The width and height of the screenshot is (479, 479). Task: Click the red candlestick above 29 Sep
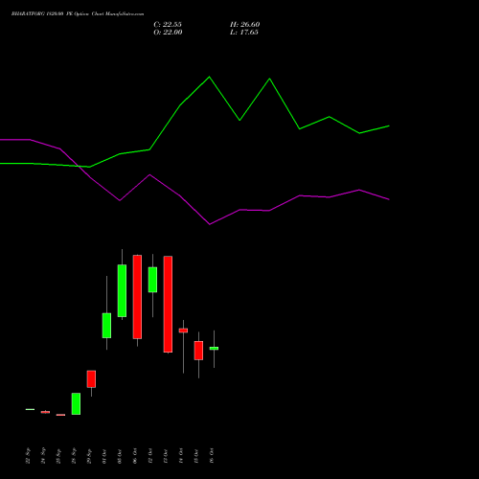(91, 379)
